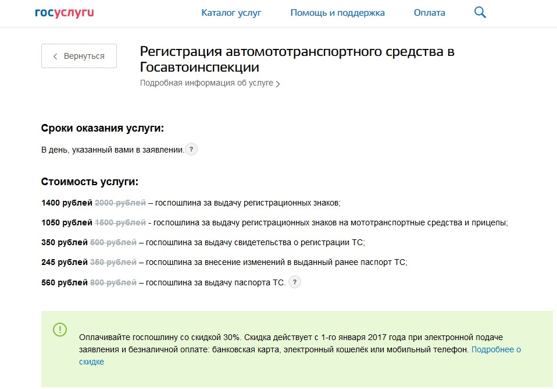Open Оплата menu item
This screenshot has height=389, width=557.
click(x=429, y=13)
